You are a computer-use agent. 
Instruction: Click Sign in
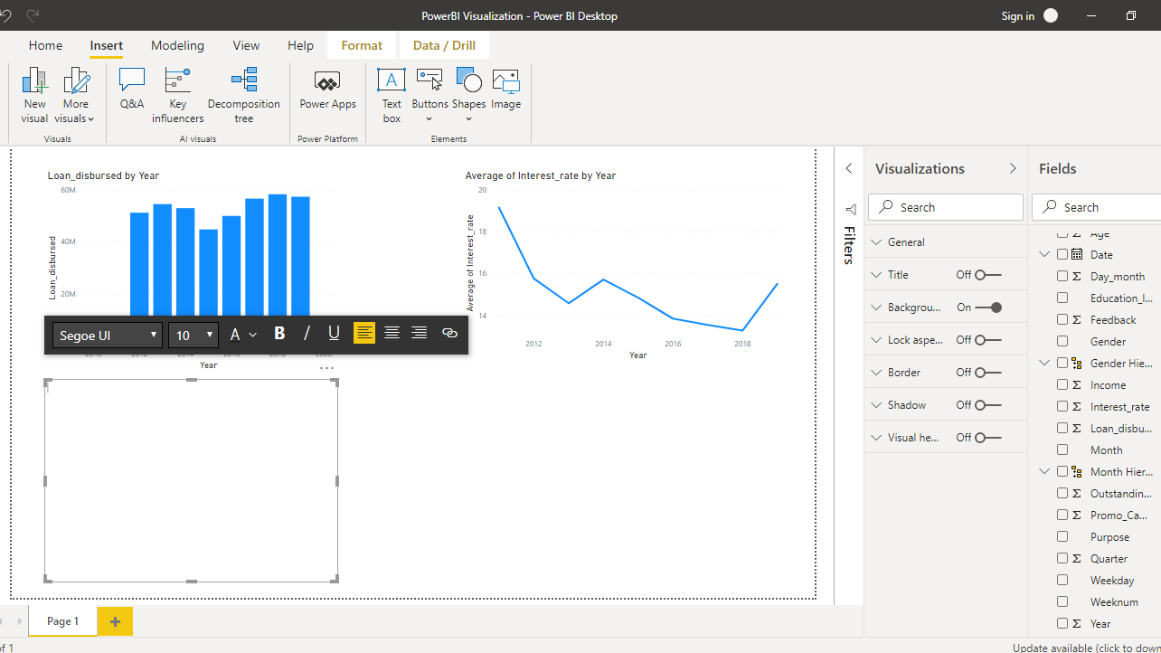(1018, 15)
